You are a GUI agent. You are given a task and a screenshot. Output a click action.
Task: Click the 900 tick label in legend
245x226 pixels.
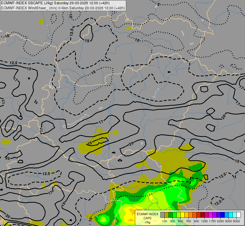pyautogui.click(x=196, y=221)
